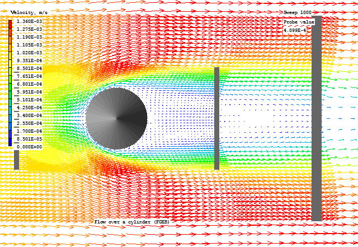Select the 0.000E+00 minimum legend value
This screenshot has height=247, width=358.
point(29,147)
